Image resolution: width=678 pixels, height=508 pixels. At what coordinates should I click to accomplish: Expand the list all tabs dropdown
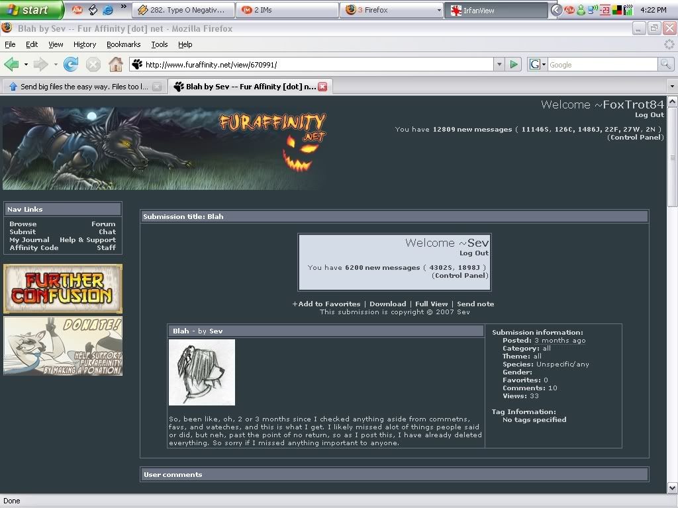(x=671, y=87)
